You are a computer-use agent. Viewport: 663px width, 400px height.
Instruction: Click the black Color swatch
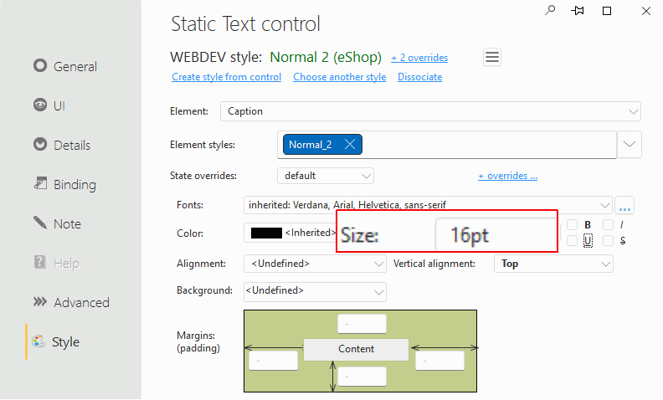[x=266, y=233]
